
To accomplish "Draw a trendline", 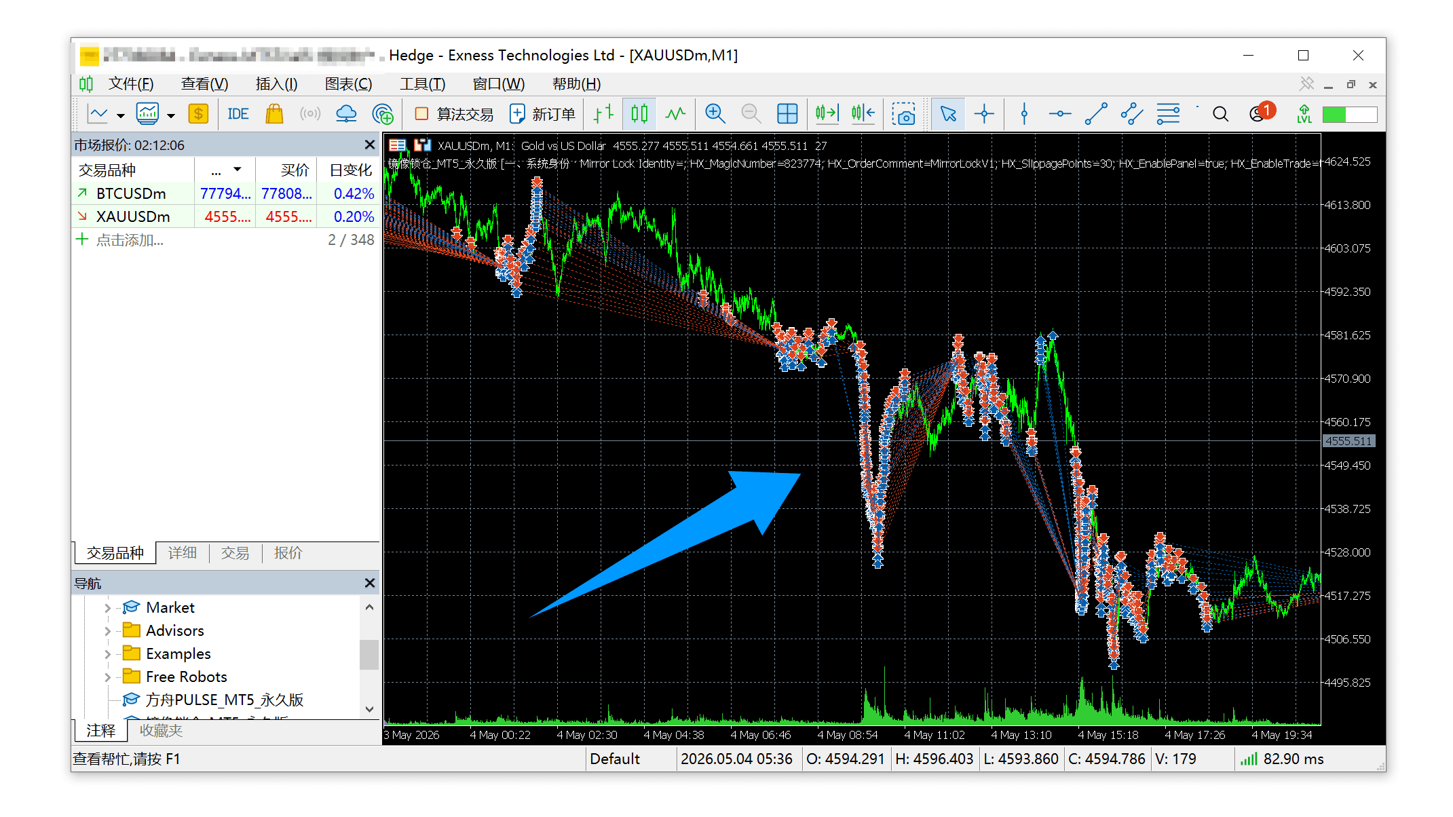I will pos(1095,114).
